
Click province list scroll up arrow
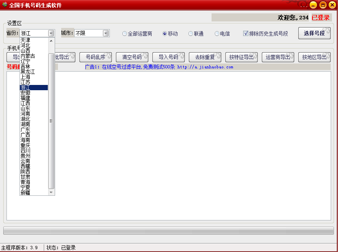point(51,41)
